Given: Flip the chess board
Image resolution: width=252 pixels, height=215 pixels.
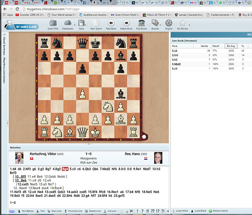Looking at the screenshot, I should click(x=141, y=24).
